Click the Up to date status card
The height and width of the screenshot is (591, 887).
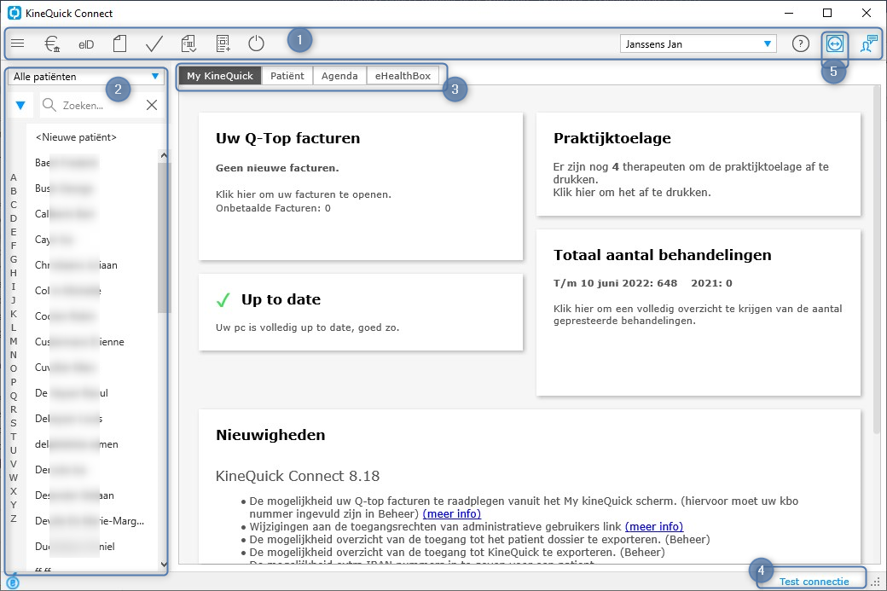point(361,312)
